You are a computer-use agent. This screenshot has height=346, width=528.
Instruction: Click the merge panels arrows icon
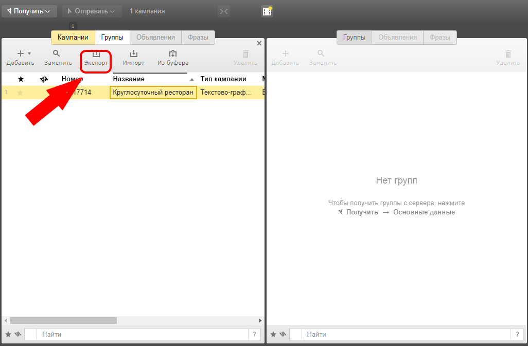(223, 11)
